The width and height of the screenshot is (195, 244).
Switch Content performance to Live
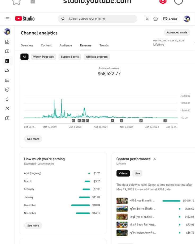coord(137,173)
